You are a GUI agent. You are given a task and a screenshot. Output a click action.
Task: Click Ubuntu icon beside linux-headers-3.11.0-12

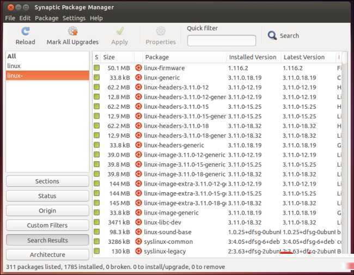pos(138,87)
